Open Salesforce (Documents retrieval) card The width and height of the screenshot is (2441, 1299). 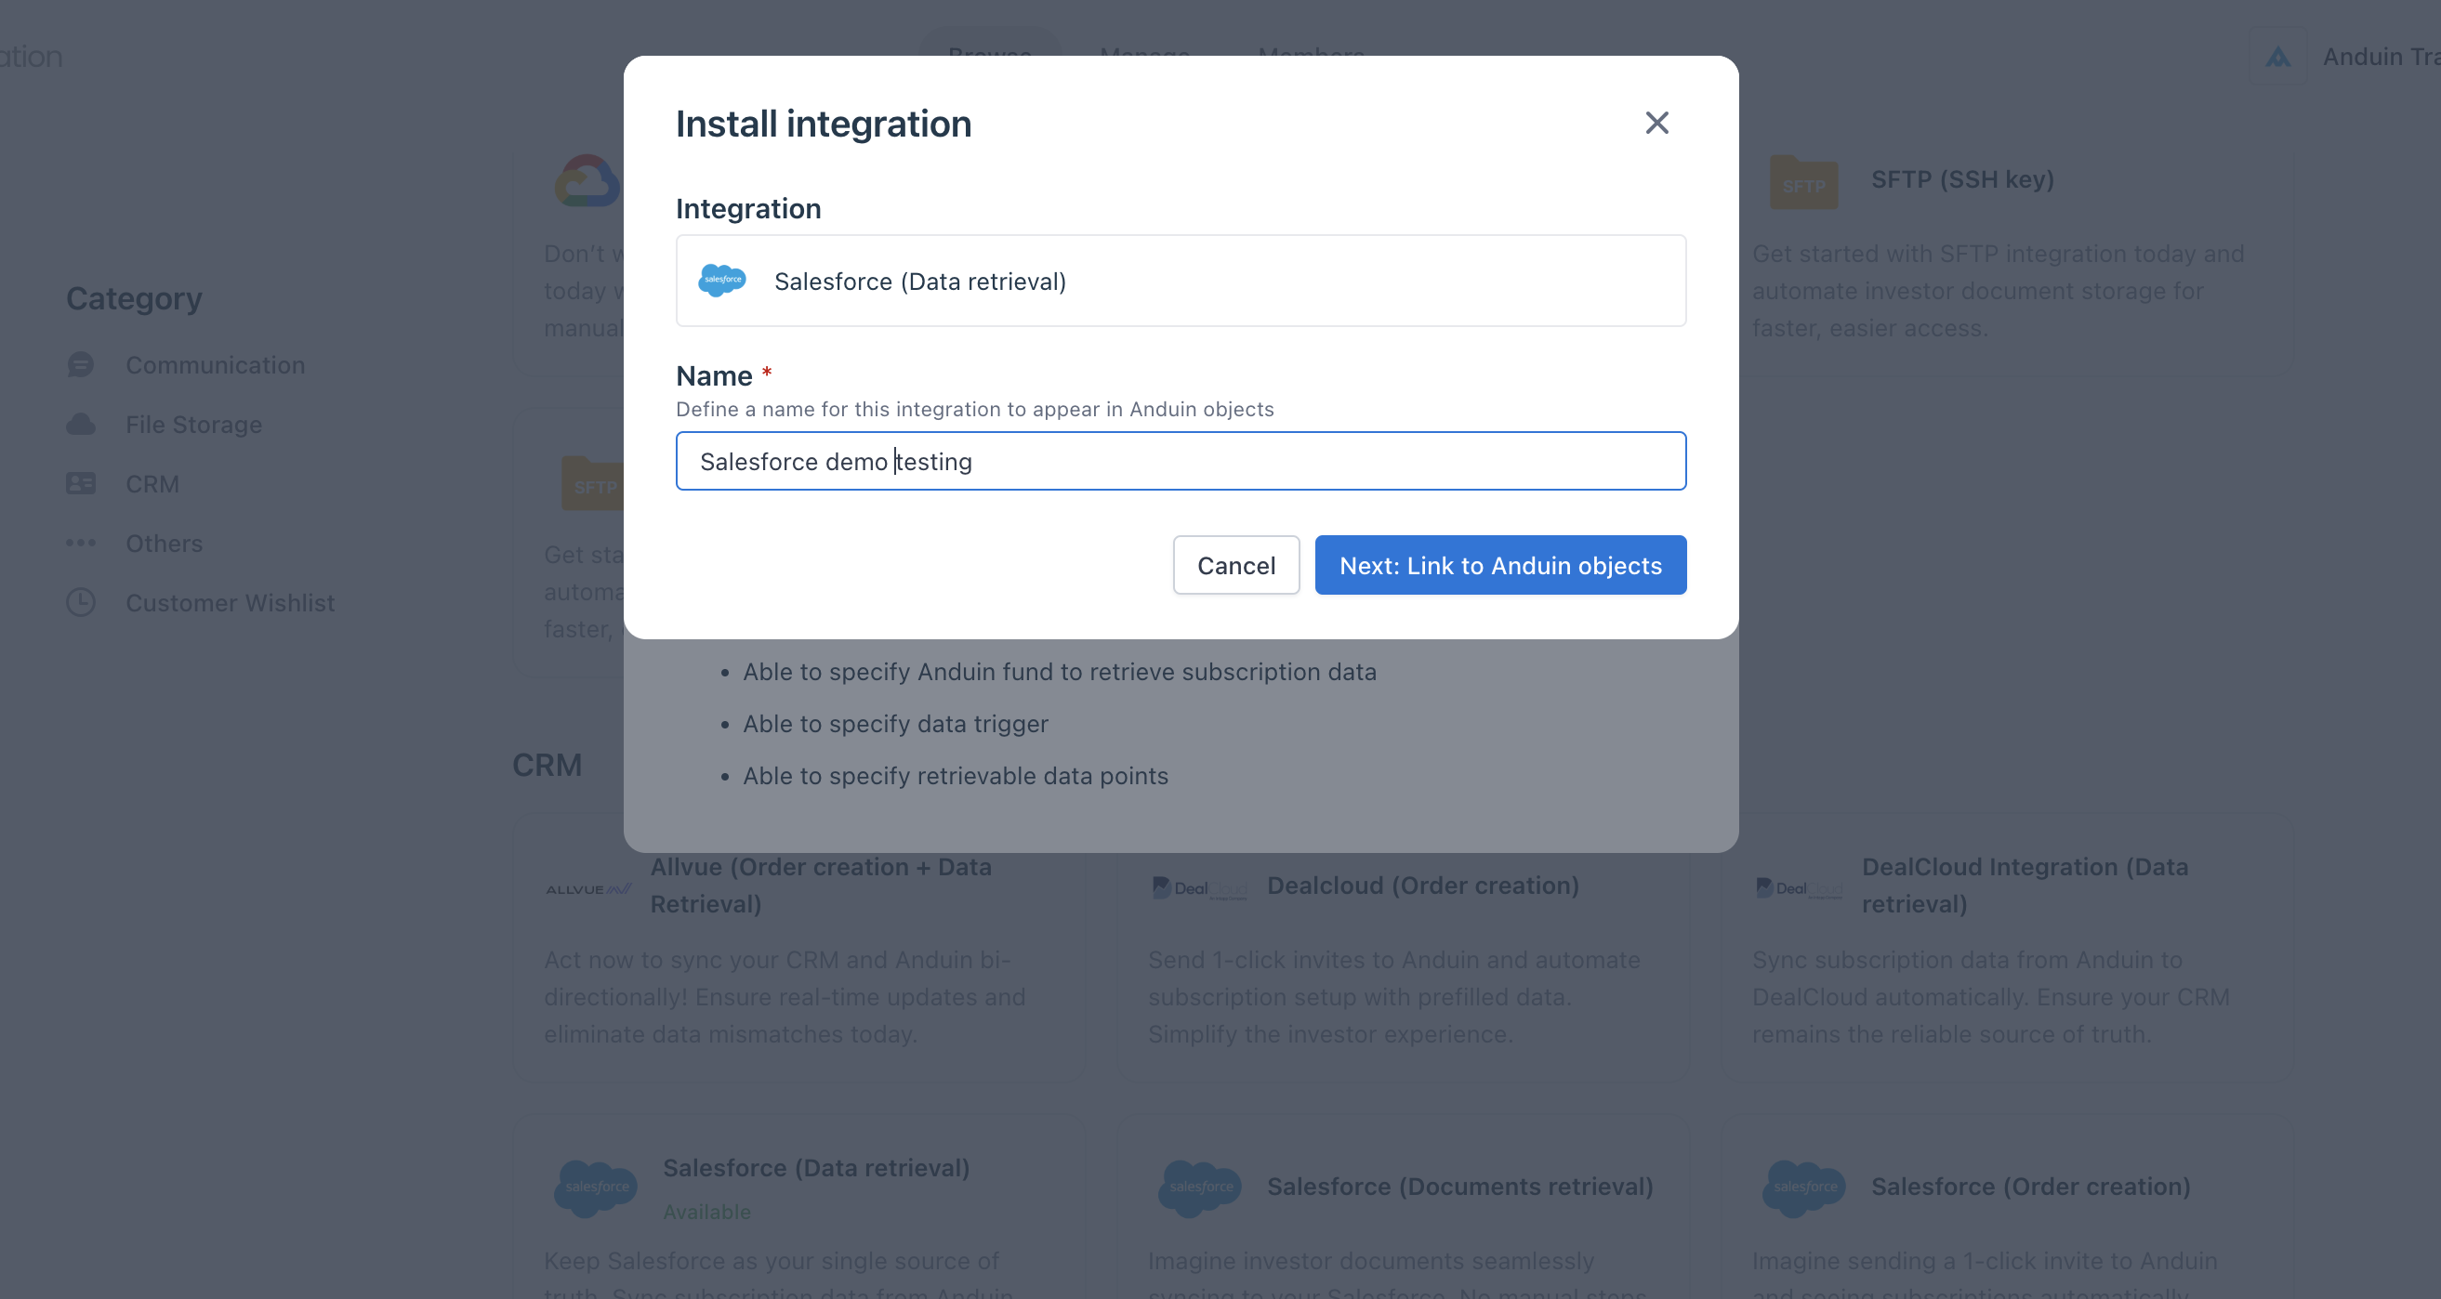(x=1459, y=1187)
